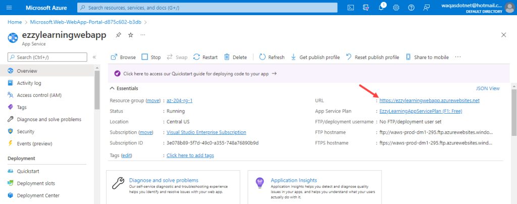
Task: Open the ezzylearningwebapp.azurewebsites.net URL
Action: (429, 100)
